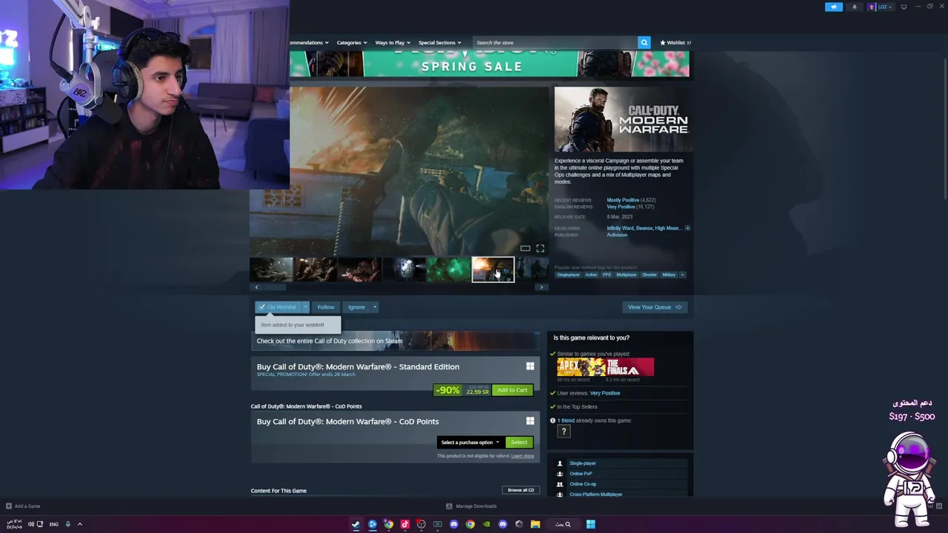Click the Windows Start button
The image size is (948, 533).
[x=590, y=524]
